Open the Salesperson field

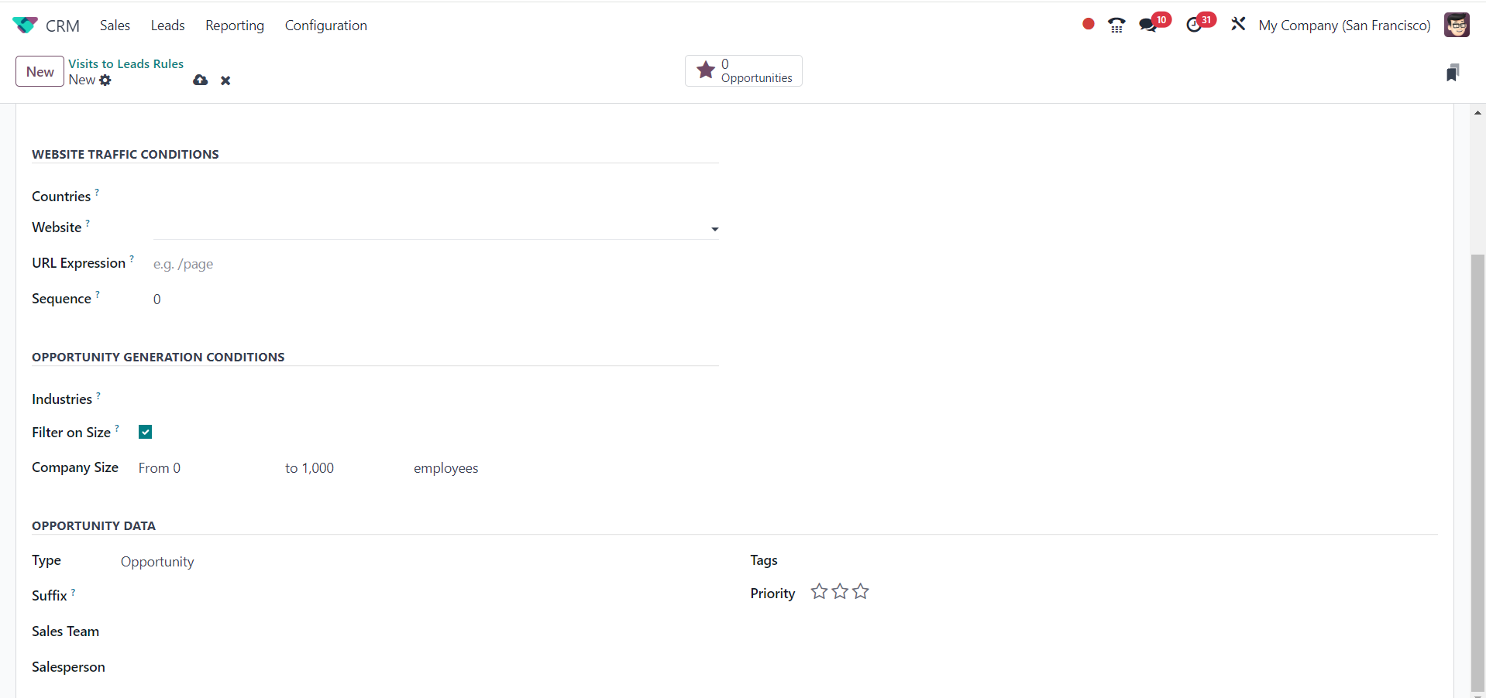(418, 667)
